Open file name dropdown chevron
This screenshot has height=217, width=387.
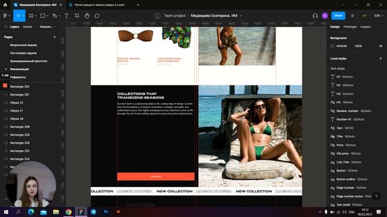point(241,16)
